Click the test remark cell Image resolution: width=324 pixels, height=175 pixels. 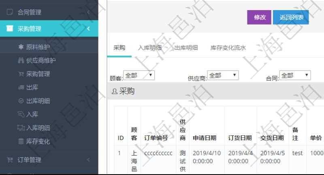[x=297, y=153]
